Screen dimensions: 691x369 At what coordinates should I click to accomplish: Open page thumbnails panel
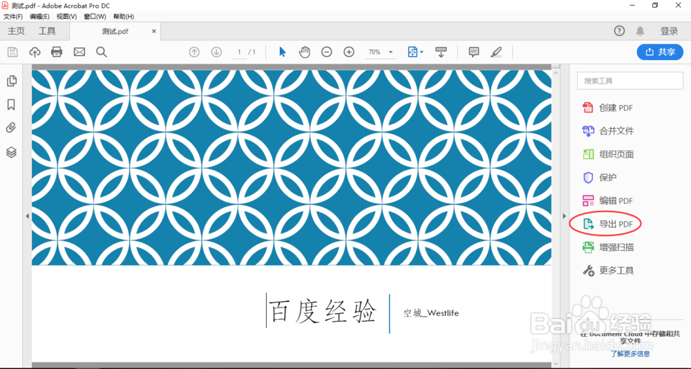click(x=12, y=81)
